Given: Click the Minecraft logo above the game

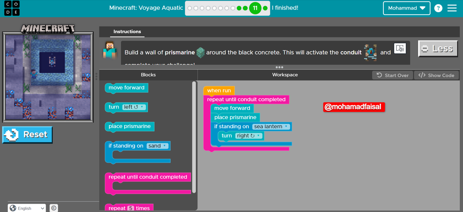Looking at the screenshot, I should coord(48,28).
